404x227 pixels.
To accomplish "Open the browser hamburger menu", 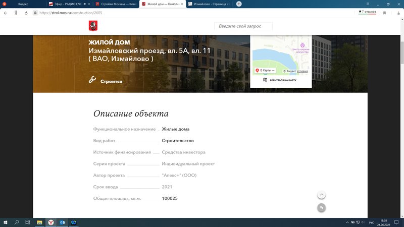I will [x=368, y=4].
